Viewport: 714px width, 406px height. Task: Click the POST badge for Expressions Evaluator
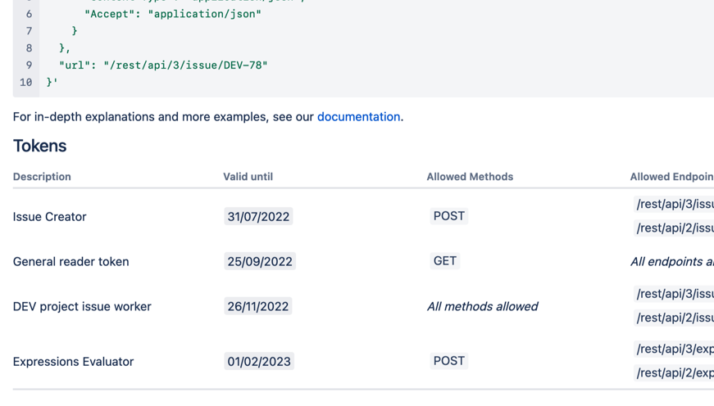pos(449,361)
